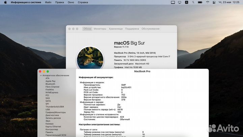Collapse the Аппаратное обеспечение section

[41, 76]
